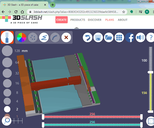Image resolution: width=154 pixels, height=128 pixels.
Task: Collapse the header with small arrow
Action: (77, 28)
